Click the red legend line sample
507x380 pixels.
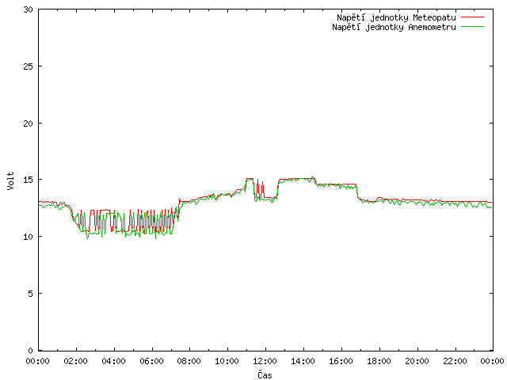point(472,17)
